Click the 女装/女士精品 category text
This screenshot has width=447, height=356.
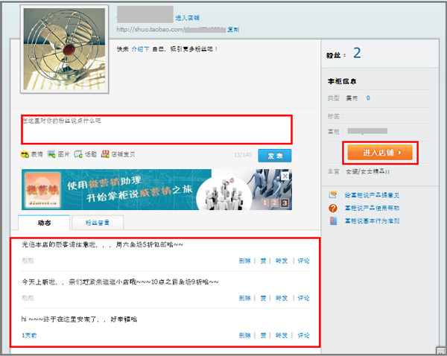(368, 171)
